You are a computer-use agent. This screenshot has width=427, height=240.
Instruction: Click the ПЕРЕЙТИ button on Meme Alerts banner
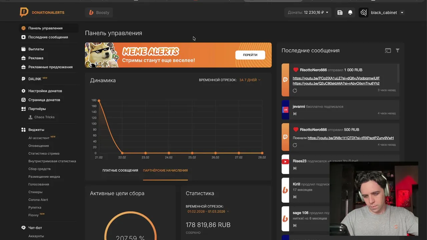click(250, 55)
